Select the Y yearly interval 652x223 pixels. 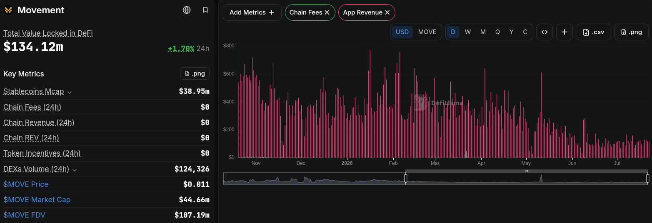click(x=512, y=32)
